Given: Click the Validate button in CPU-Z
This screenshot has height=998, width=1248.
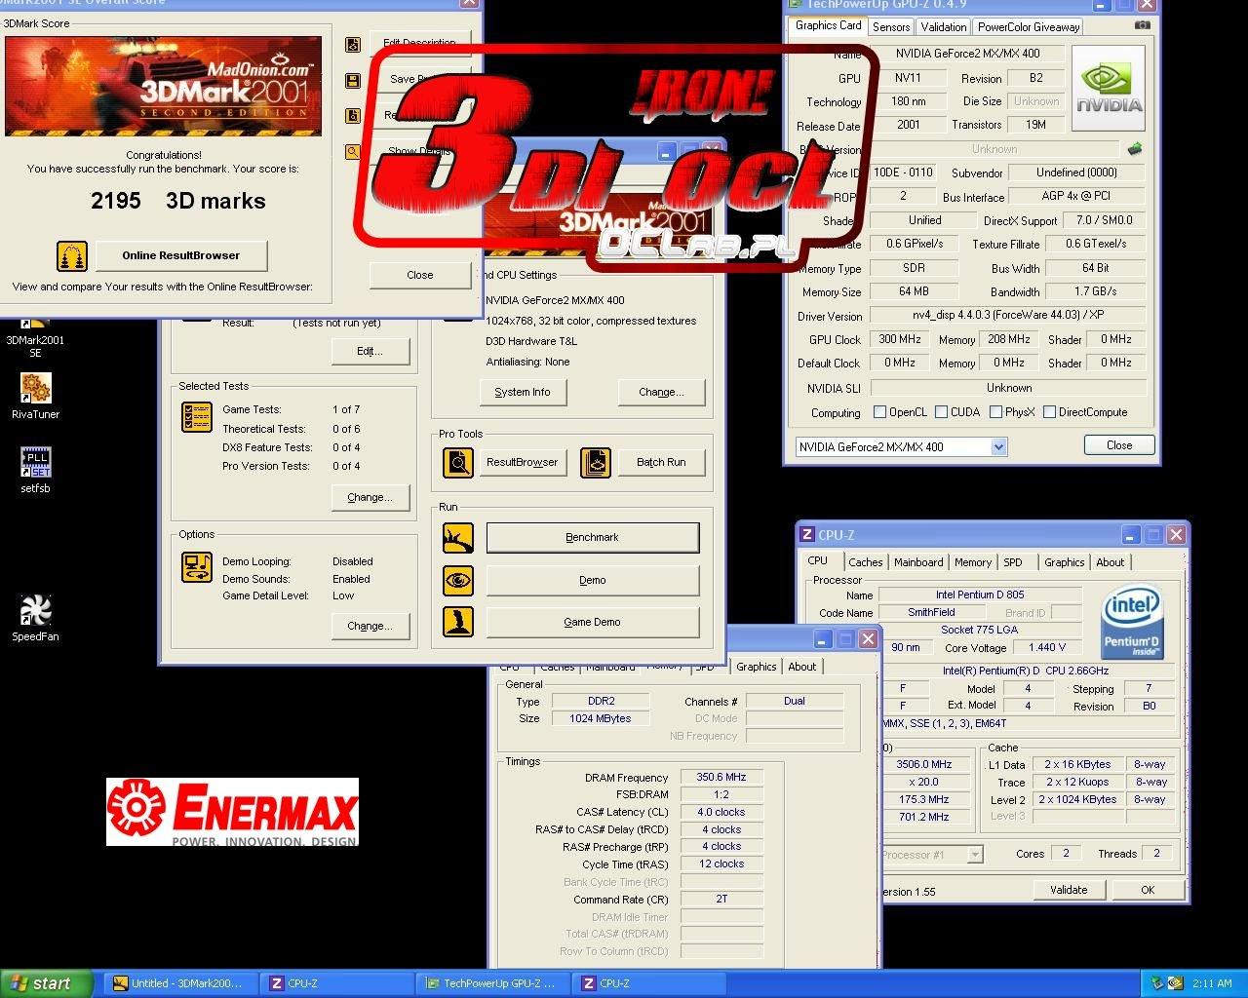Looking at the screenshot, I should pos(1069,890).
